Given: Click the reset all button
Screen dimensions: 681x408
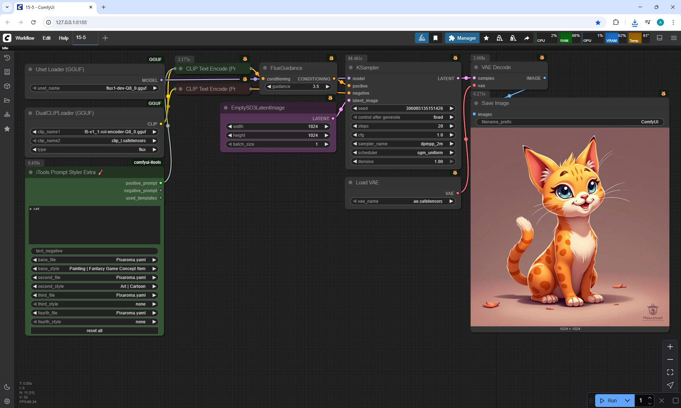Looking at the screenshot, I should click(x=94, y=331).
